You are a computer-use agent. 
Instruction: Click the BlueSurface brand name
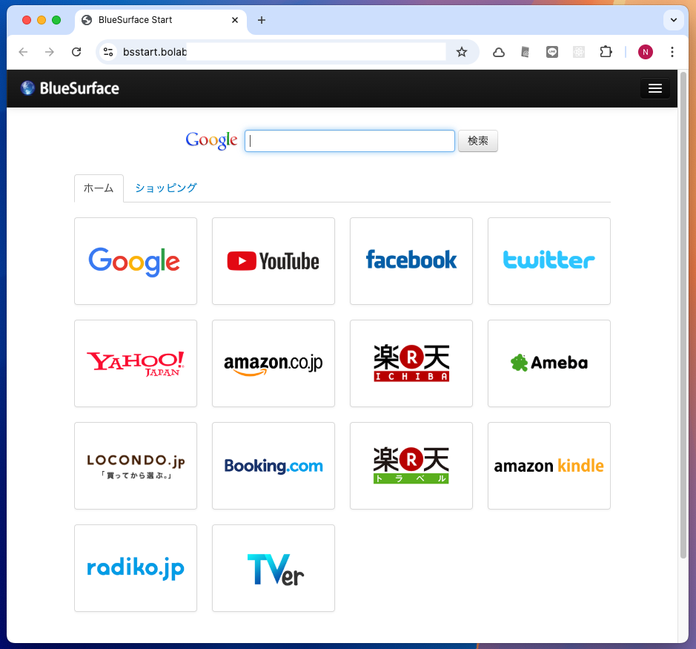coord(79,88)
